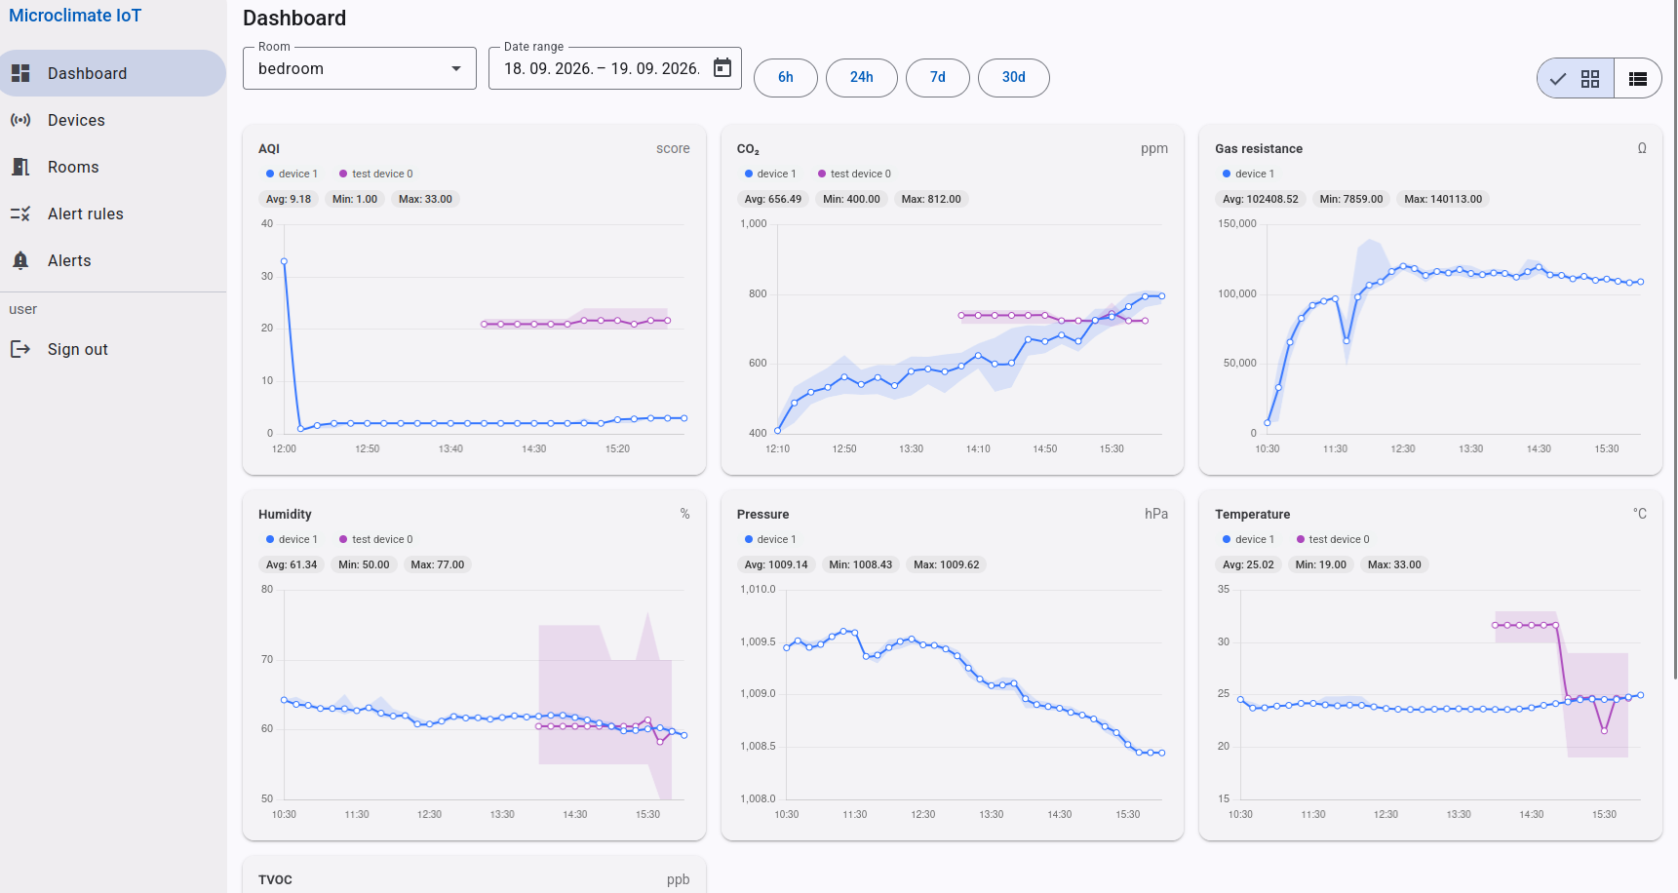Toggle device 1 legend in Pressure chart

[770, 539]
